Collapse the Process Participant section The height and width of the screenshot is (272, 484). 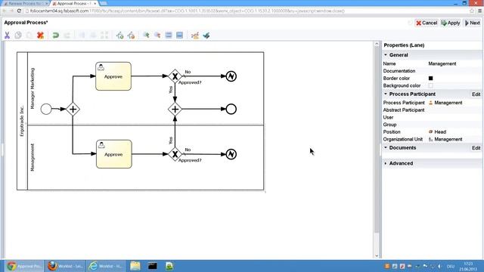click(x=386, y=94)
